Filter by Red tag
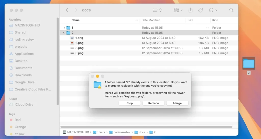This screenshot has height=139, width=261. pos(18,120)
